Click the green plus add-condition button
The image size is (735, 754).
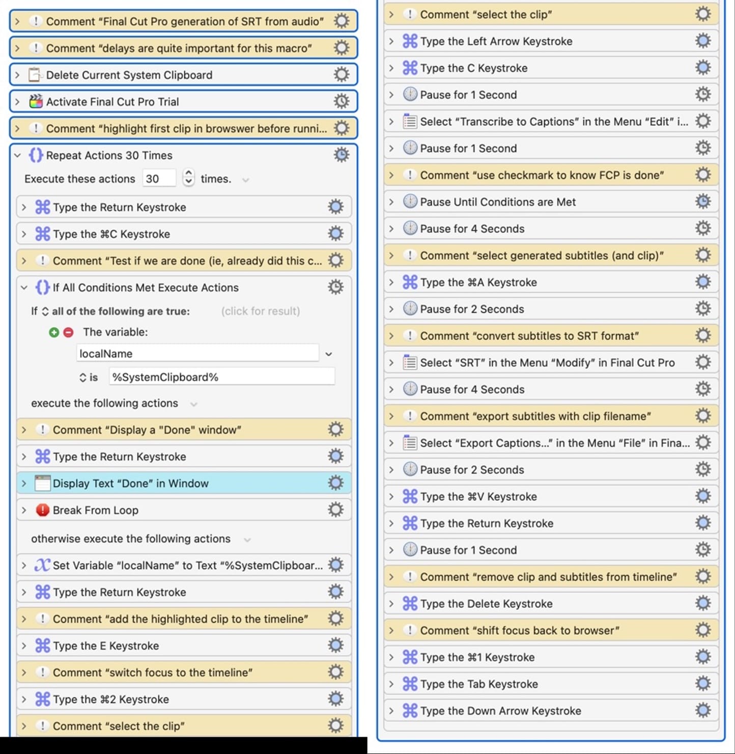[54, 332]
